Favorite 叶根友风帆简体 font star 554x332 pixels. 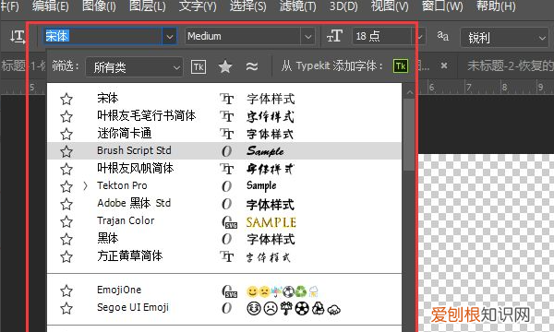point(66,170)
